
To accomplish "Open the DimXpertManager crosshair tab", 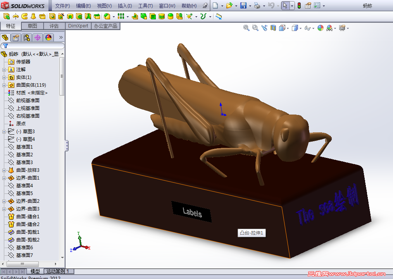I will coord(38,38).
